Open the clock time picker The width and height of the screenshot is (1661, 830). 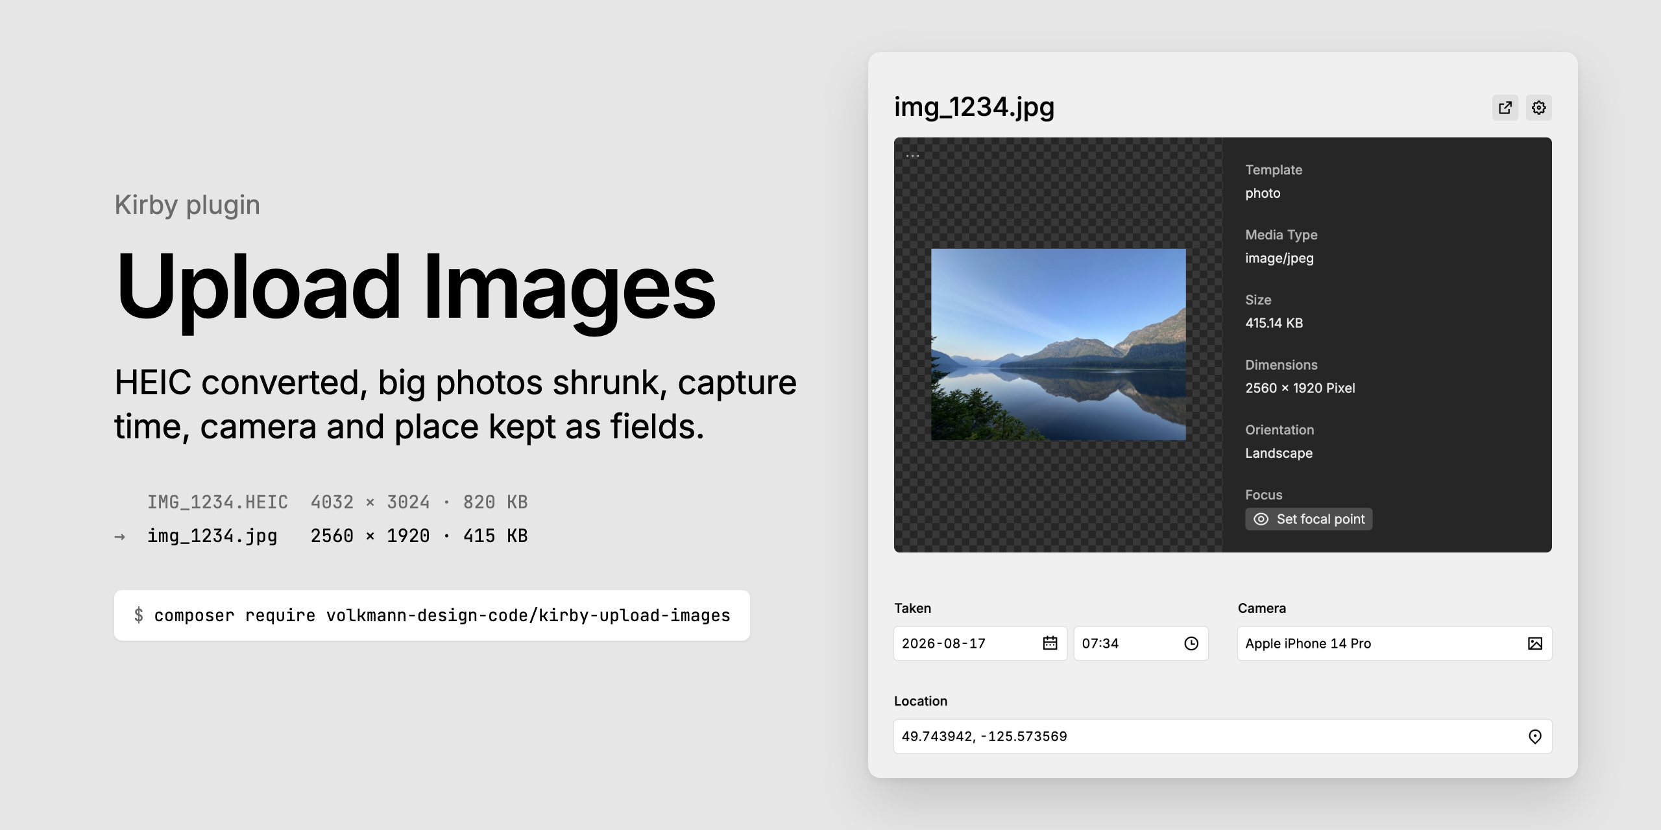(x=1191, y=643)
